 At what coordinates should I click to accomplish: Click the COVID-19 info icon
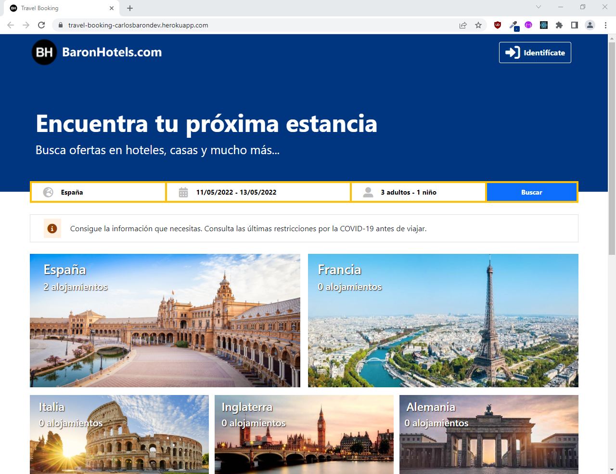click(52, 228)
